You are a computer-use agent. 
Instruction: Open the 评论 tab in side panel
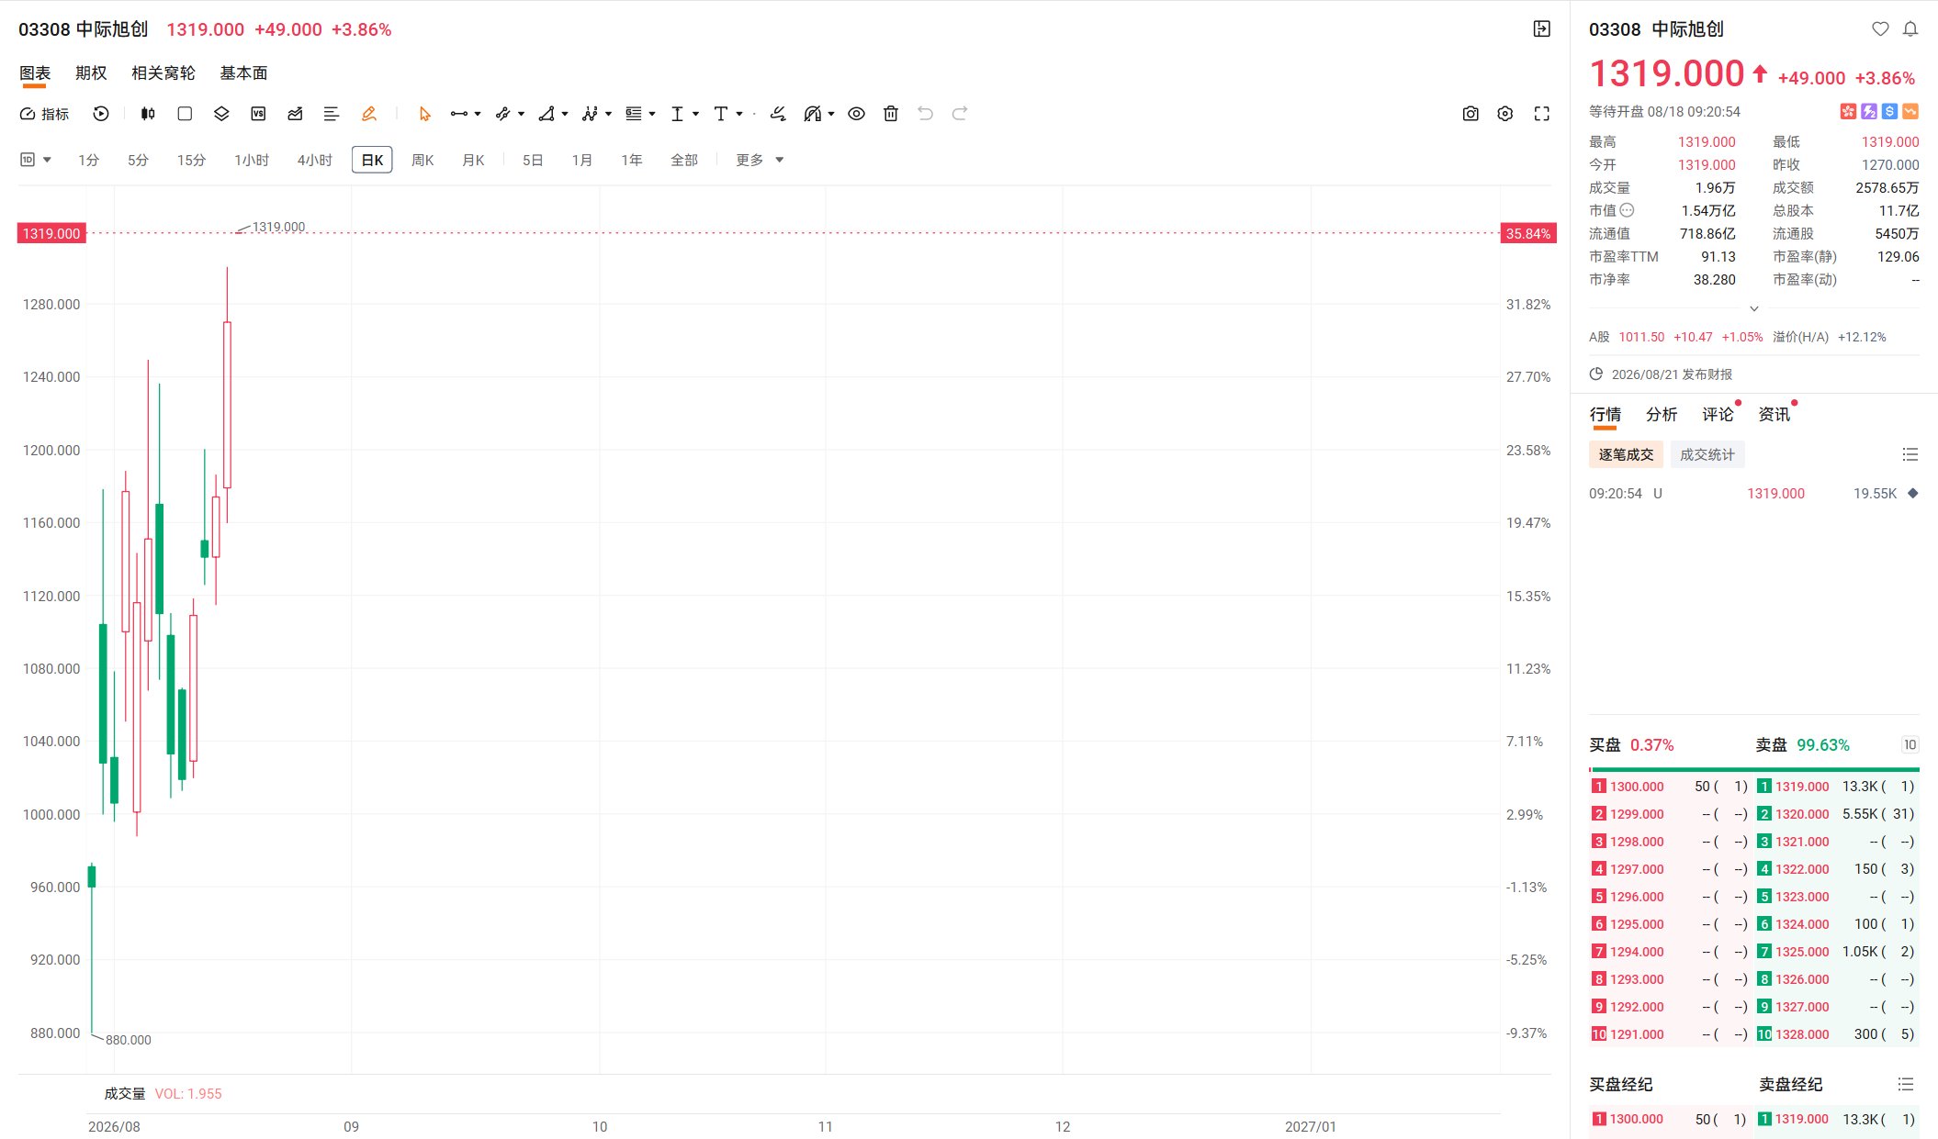[1718, 415]
